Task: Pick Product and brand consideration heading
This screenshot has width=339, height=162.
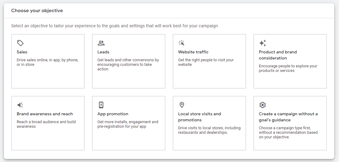Action: tap(278, 55)
